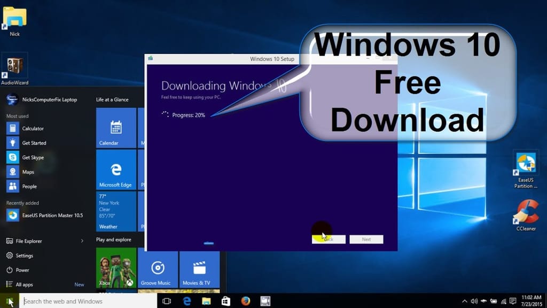Open the Movies & TV tile
547x308 pixels.
point(200,268)
